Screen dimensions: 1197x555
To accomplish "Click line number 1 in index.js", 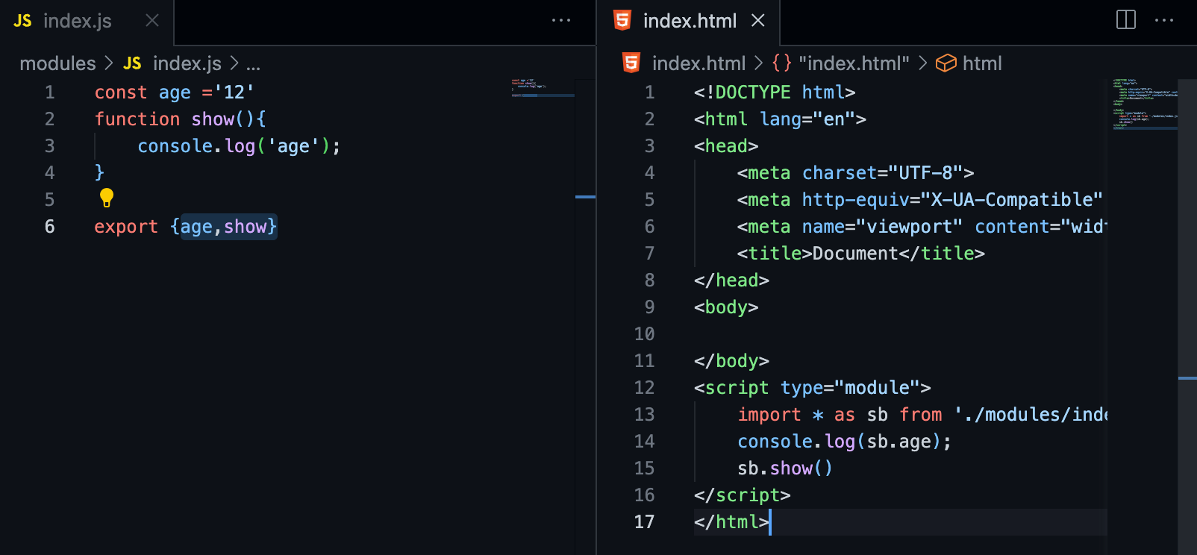I will pos(49,92).
